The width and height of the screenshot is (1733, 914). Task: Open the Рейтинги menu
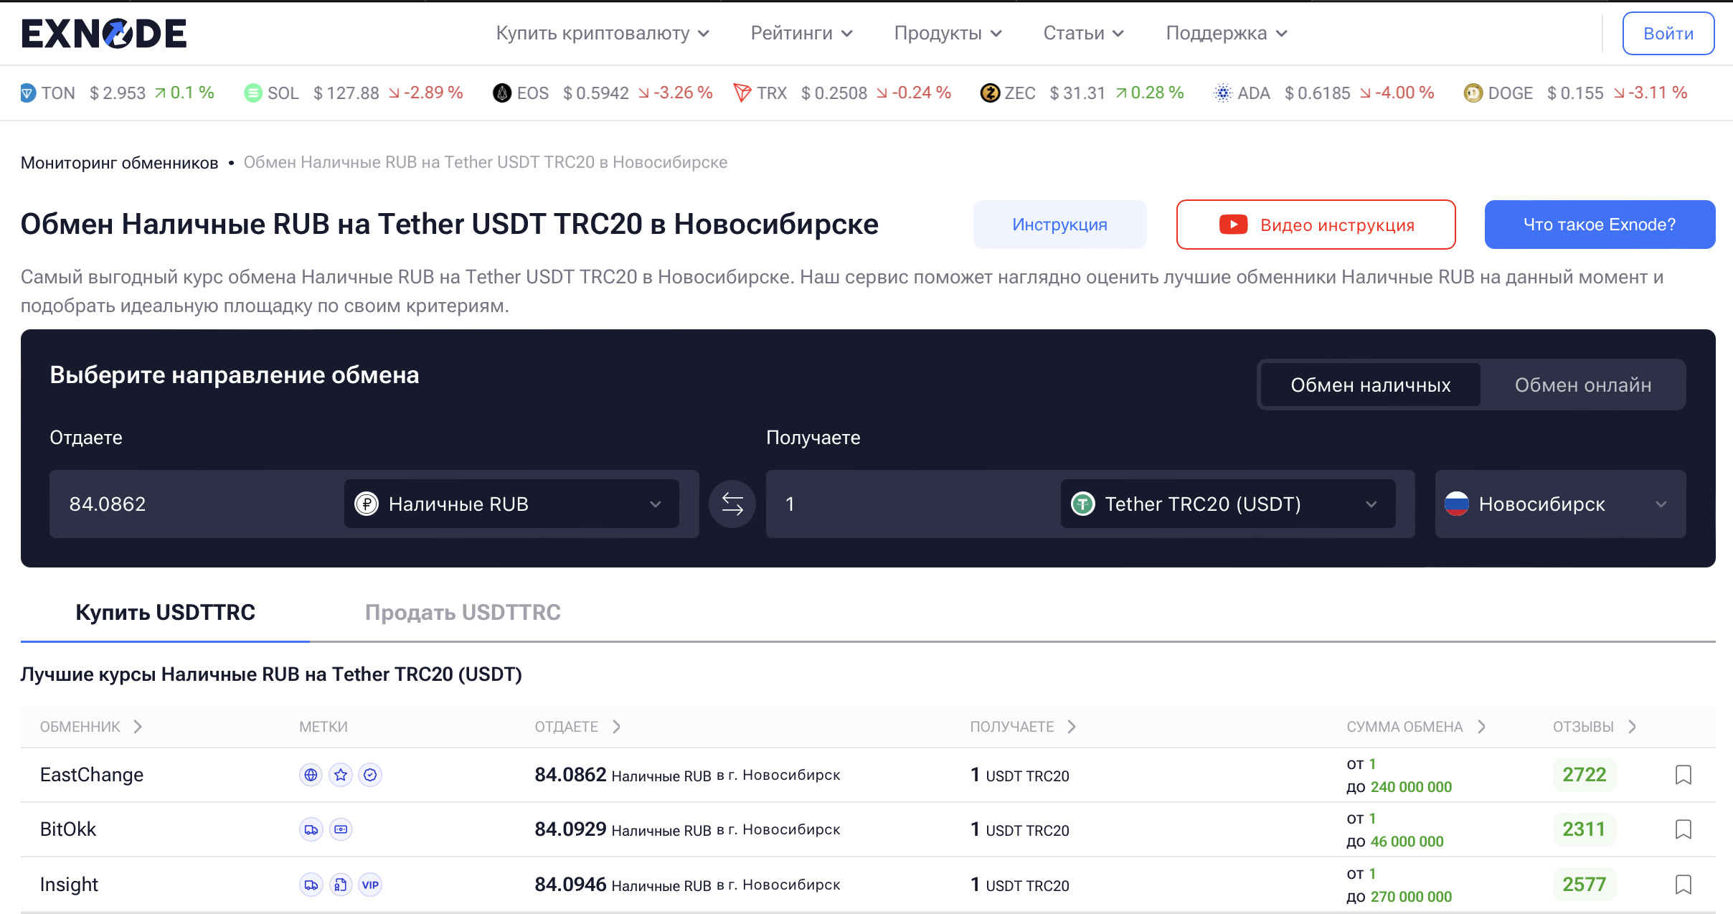(801, 34)
